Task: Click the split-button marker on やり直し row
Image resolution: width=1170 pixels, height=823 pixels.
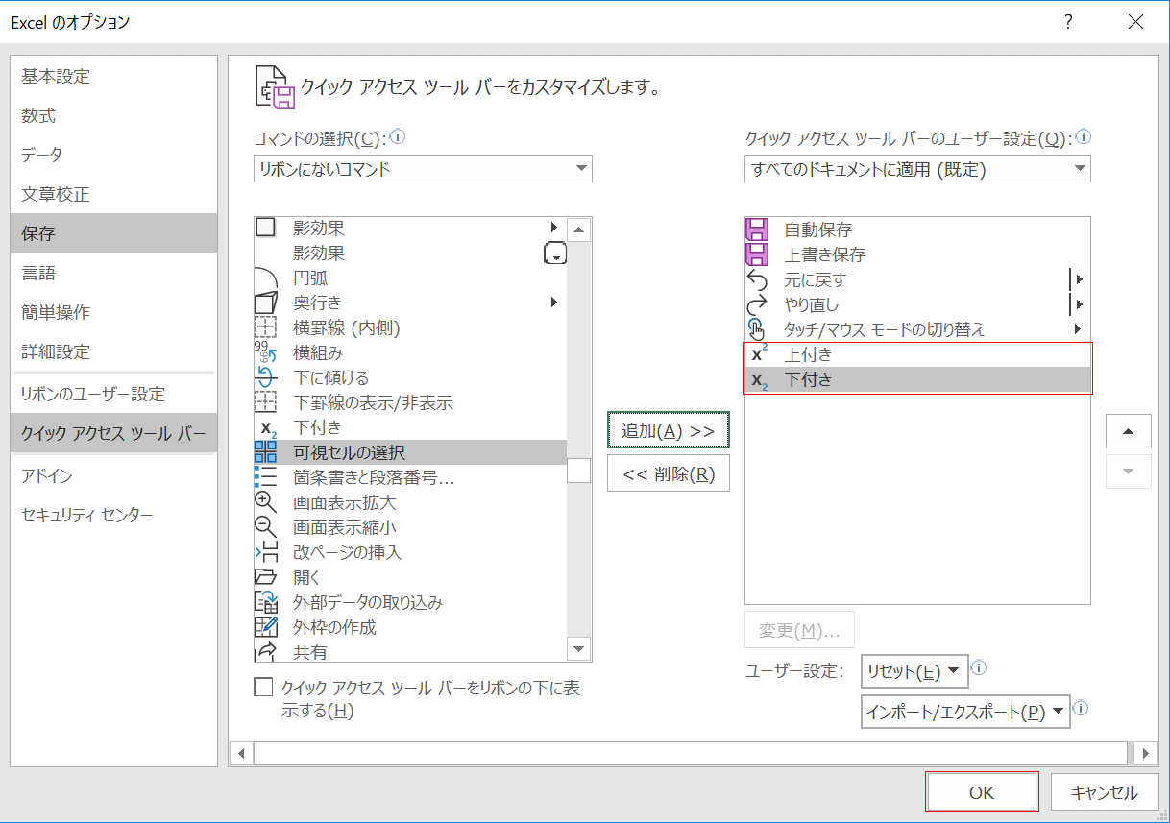Action: [x=1075, y=304]
